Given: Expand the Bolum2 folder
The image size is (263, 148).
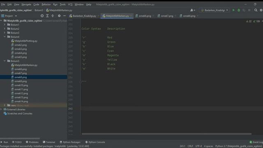Looking at the screenshot, I should tap(5, 29).
